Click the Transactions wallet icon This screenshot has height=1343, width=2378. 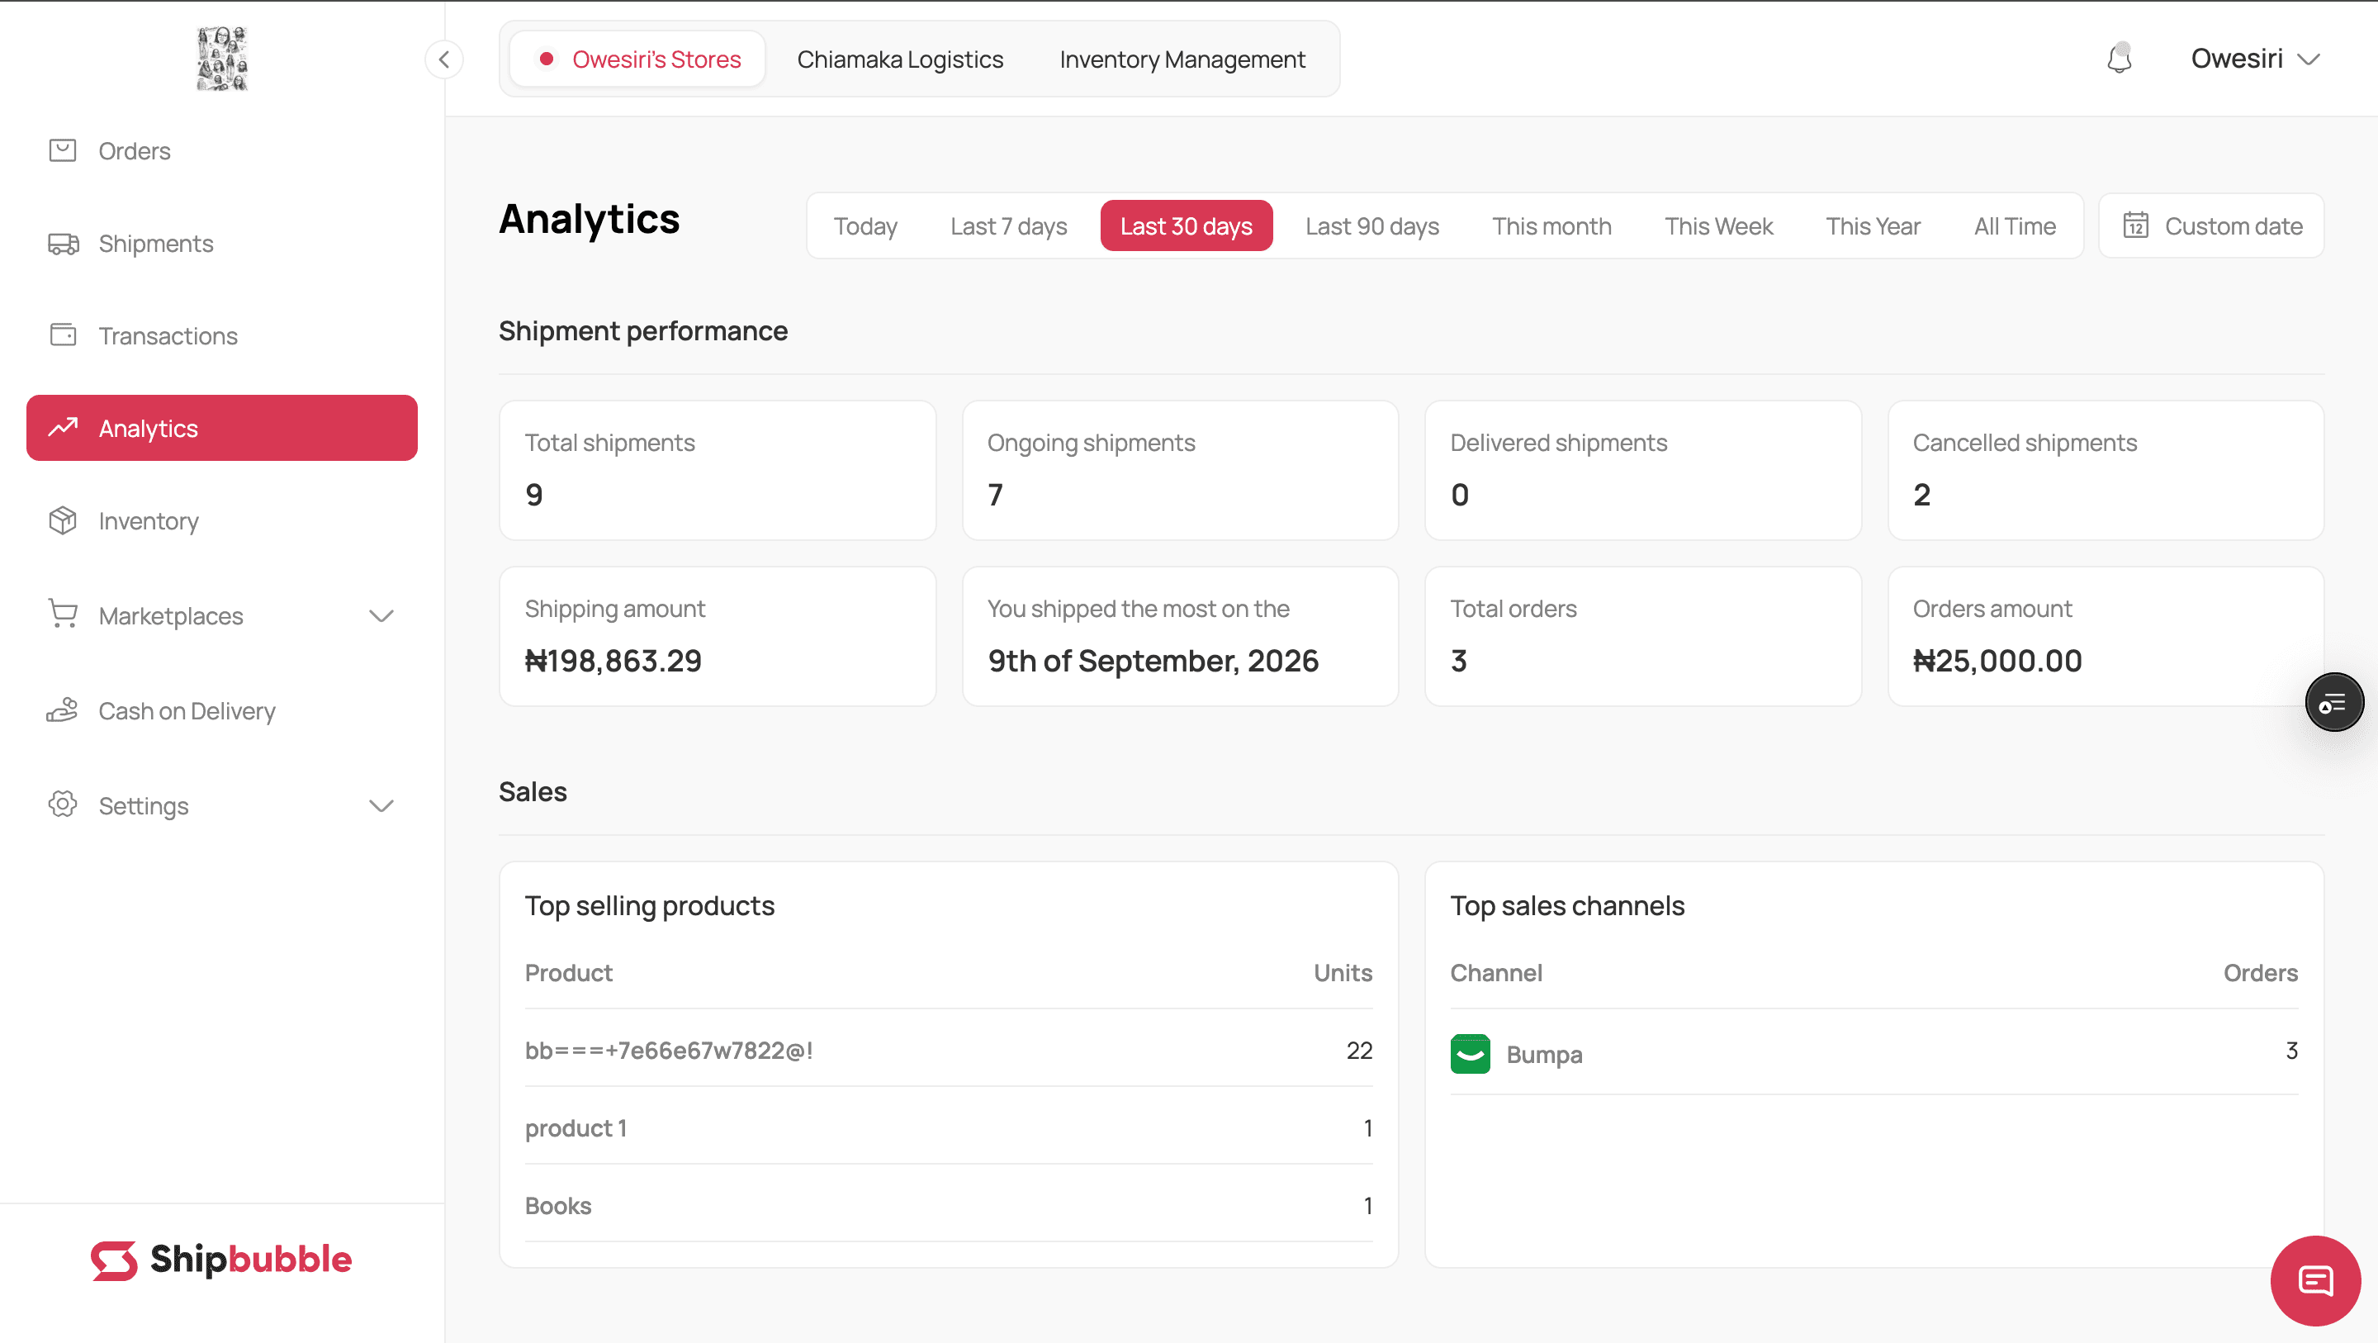pos(63,335)
